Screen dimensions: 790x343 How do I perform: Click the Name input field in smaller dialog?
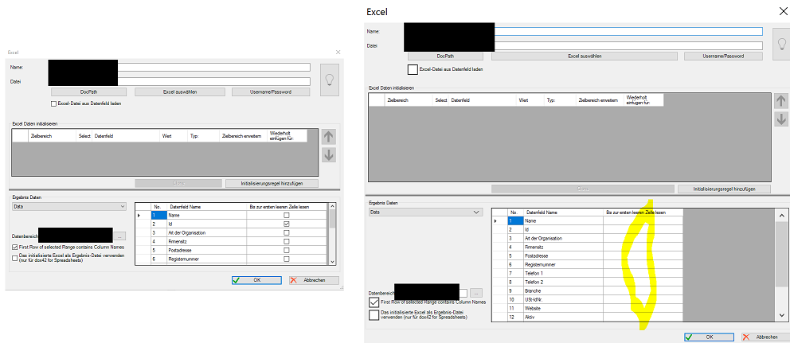[x=213, y=67]
